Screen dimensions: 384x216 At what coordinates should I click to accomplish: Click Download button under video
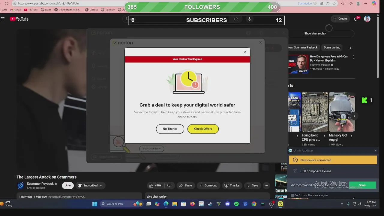(208, 185)
